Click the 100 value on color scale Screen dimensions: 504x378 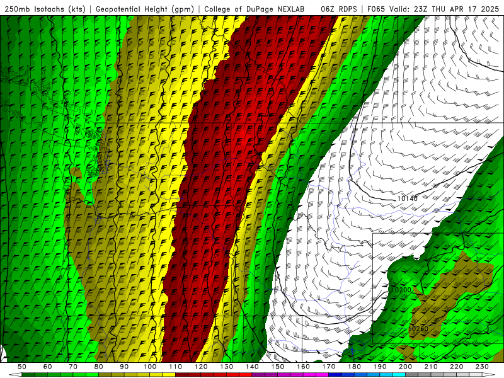(x=150, y=367)
